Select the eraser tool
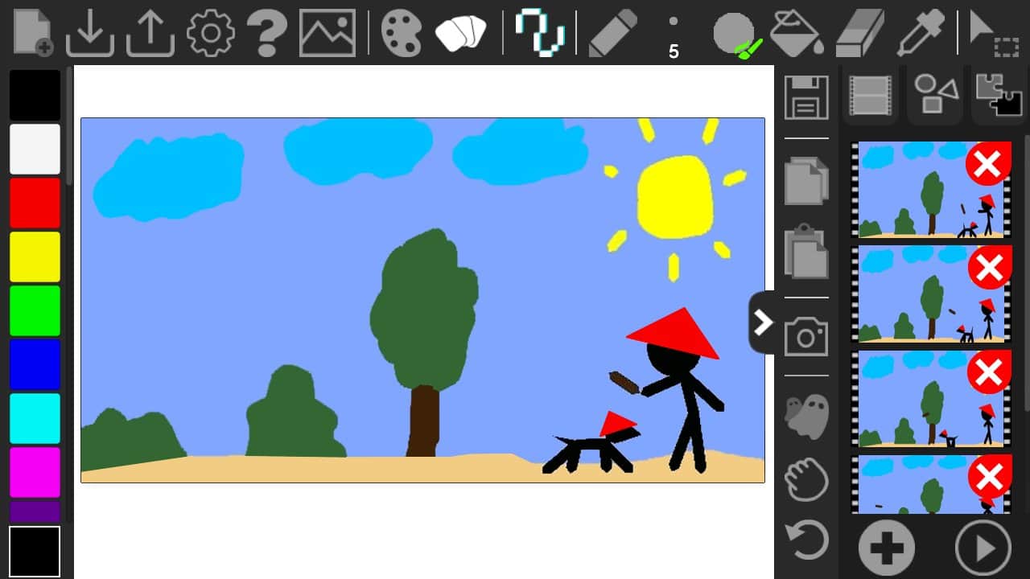Image resolution: width=1030 pixels, height=579 pixels. tap(860, 34)
